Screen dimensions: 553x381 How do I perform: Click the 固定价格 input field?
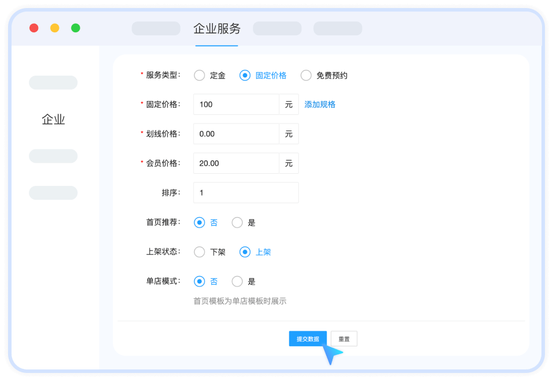pyautogui.click(x=236, y=104)
